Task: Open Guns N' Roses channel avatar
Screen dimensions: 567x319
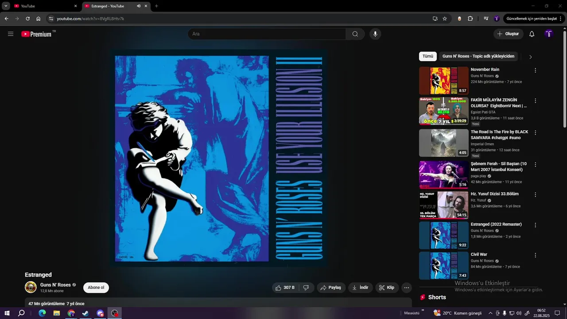Action: (31, 287)
